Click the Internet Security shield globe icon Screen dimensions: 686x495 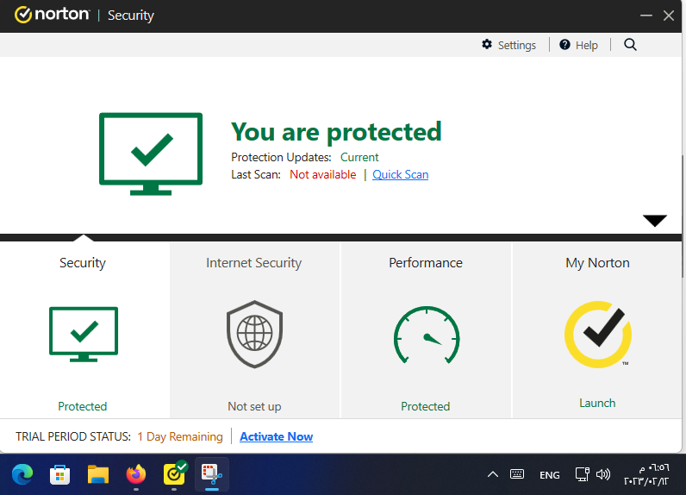coord(254,334)
